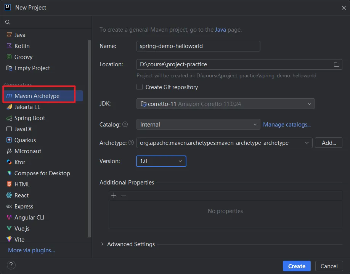This screenshot has width=350, height=274.
Task: Click the Java coffee cup icon
Action: 9,35
